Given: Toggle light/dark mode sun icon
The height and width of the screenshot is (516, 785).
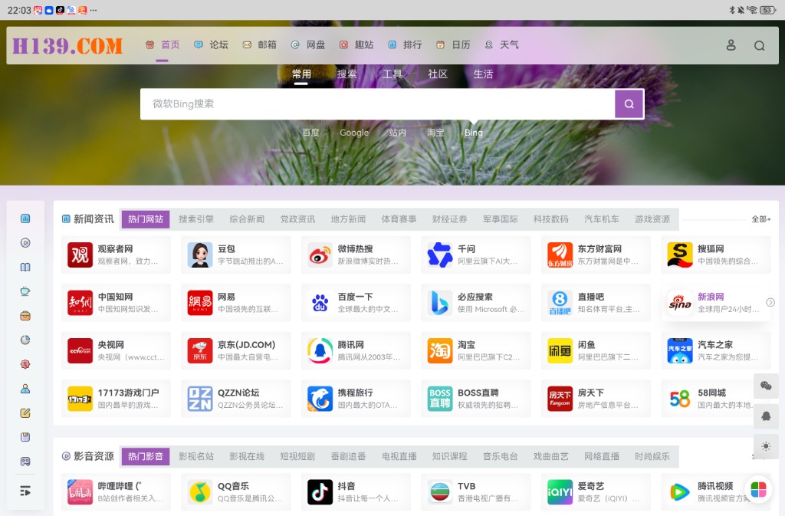Looking at the screenshot, I should tap(766, 446).
